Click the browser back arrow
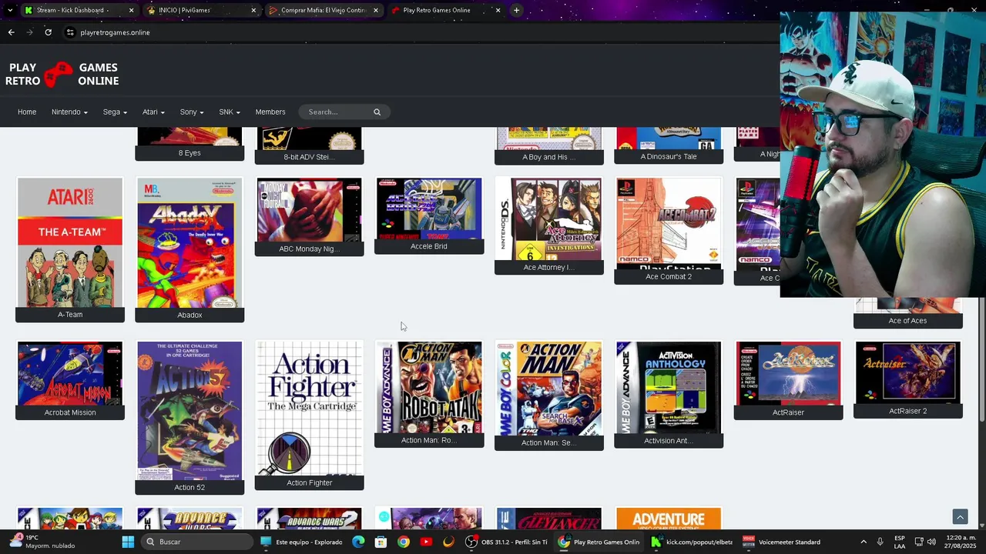Image resolution: width=986 pixels, height=554 pixels. pos(11,32)
